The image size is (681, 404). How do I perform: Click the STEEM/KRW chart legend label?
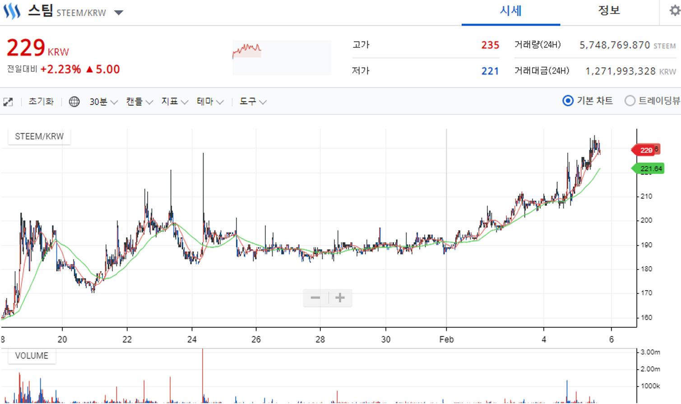[39, 136]
